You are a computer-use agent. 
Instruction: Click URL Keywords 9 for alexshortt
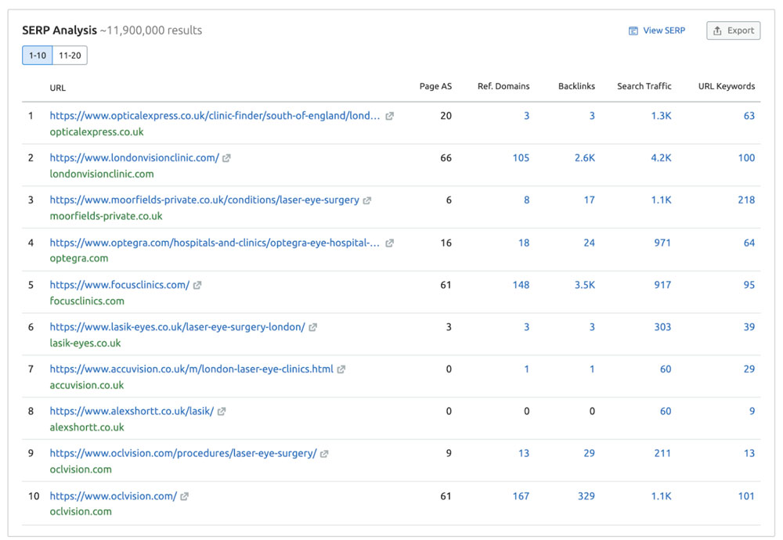[752, 411]
